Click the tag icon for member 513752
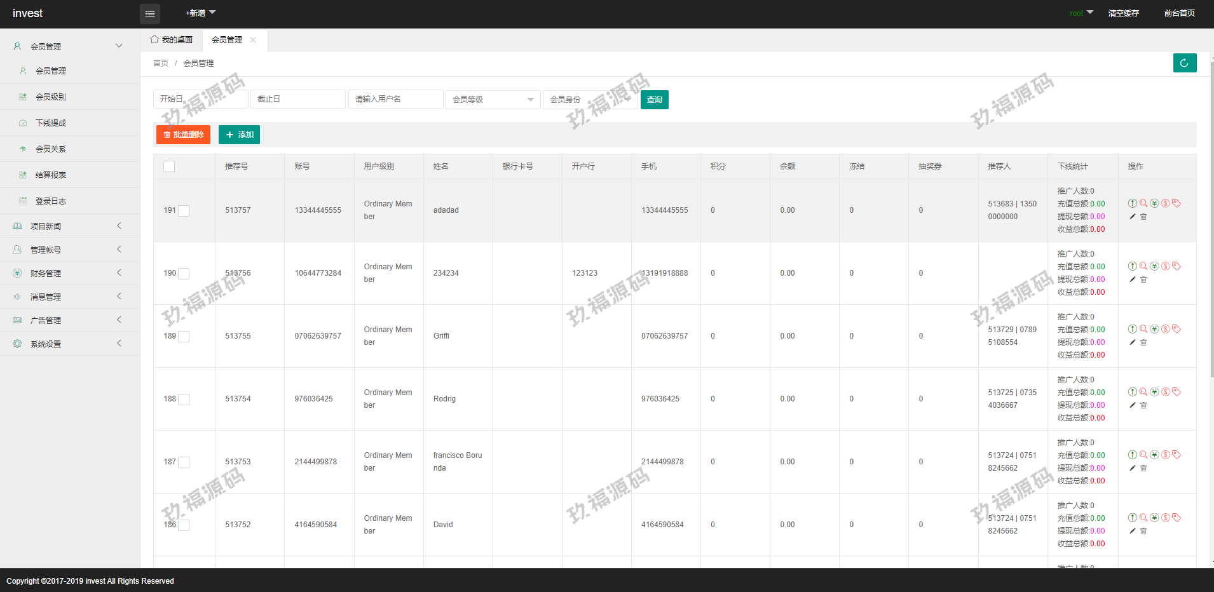Viewport: 1214px width, 592px height. pyautogui.click(x=1176, y=518)
